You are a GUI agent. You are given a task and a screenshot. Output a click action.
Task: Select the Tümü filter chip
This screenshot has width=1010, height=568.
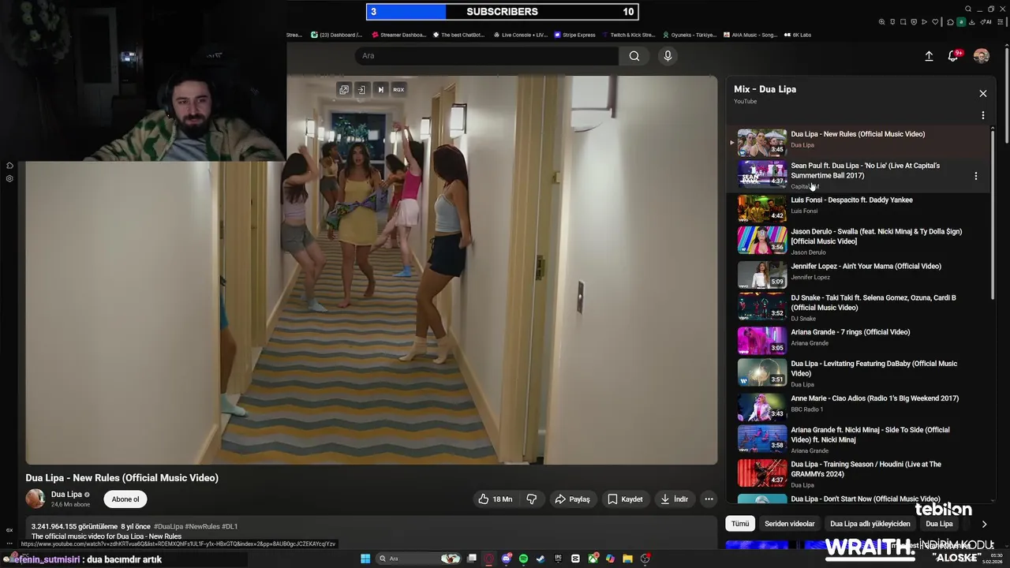pyautogui.click(x=740, y=524)
